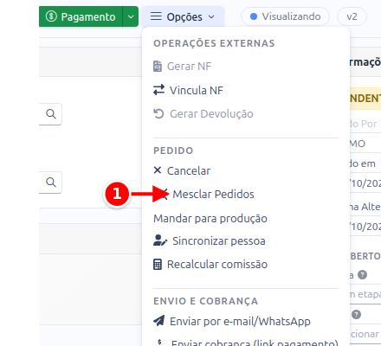Open the Pagamento split-button dropdown arrow
Viewport: 381px width, 346px height.
tap(131, 16)
